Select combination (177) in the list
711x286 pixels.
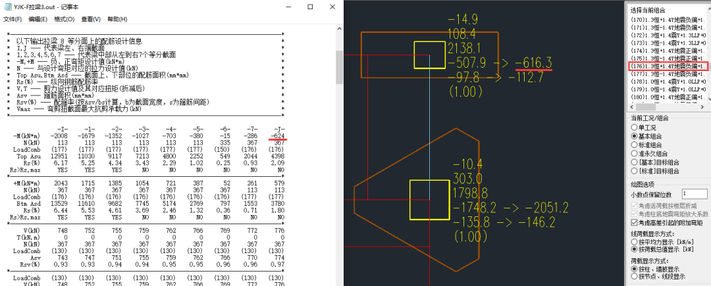[667, 74]
